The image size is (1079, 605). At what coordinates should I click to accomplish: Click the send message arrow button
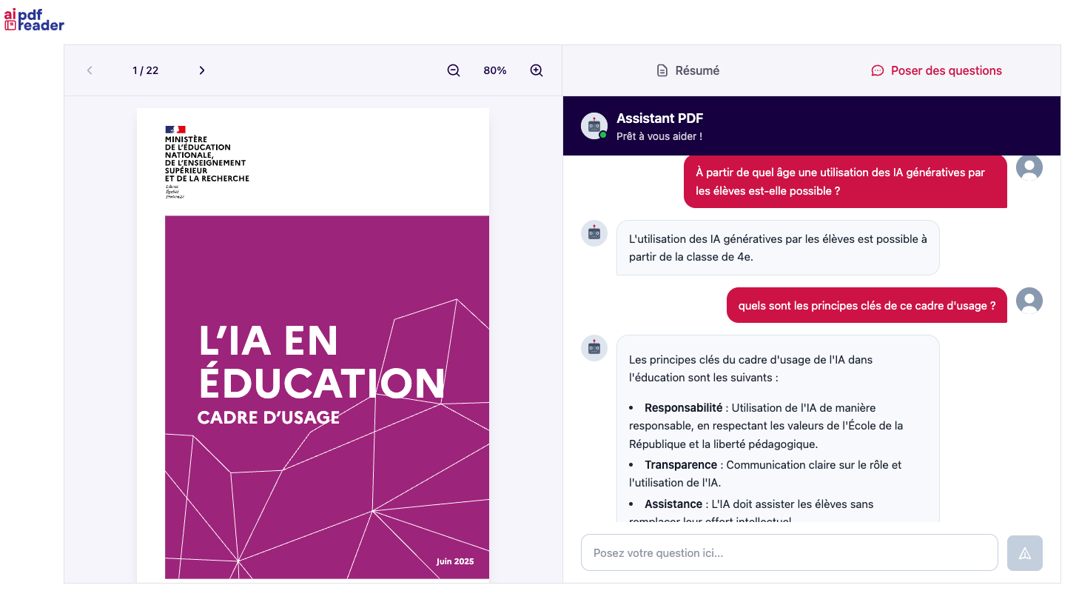click(x=1024, y=553)
